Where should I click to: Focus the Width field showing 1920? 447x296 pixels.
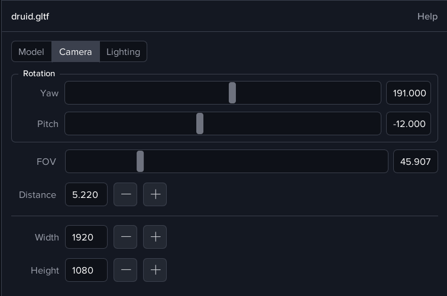pos(86,237)
